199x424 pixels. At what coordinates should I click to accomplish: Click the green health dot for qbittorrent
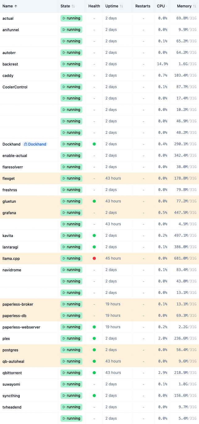click(x=94, y=373)
